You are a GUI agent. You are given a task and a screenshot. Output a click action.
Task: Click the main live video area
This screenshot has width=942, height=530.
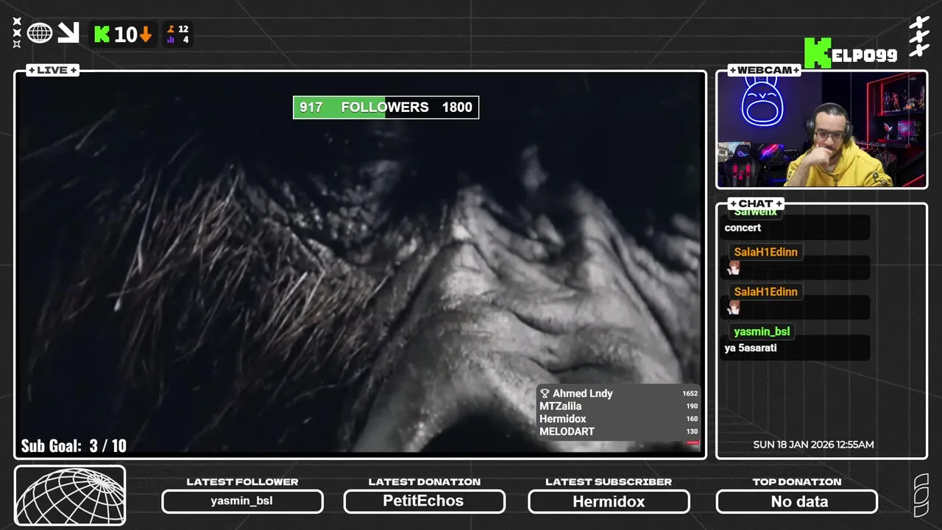tap(360, 265)
